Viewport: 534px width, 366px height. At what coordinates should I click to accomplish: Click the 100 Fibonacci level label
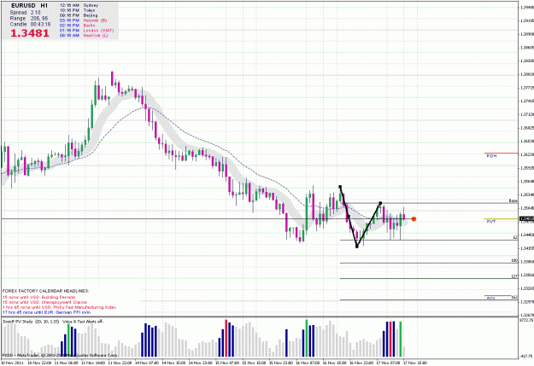514,260
